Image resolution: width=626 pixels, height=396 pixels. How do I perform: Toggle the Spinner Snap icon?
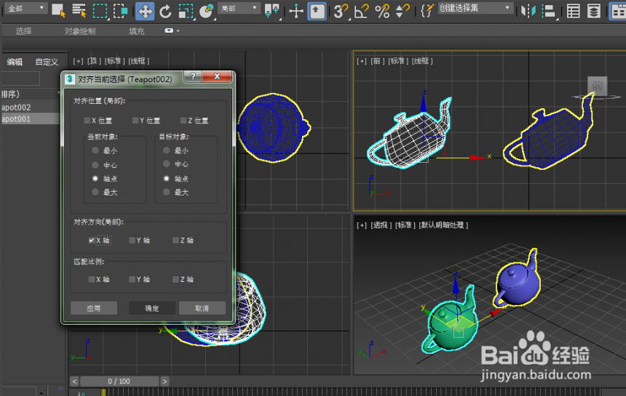[402, 11]
